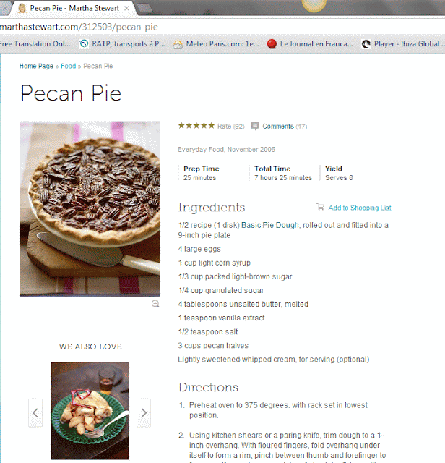Click the shopping cart icon beside Ingredients
This screenshot has height=463, width=445.
320,208
